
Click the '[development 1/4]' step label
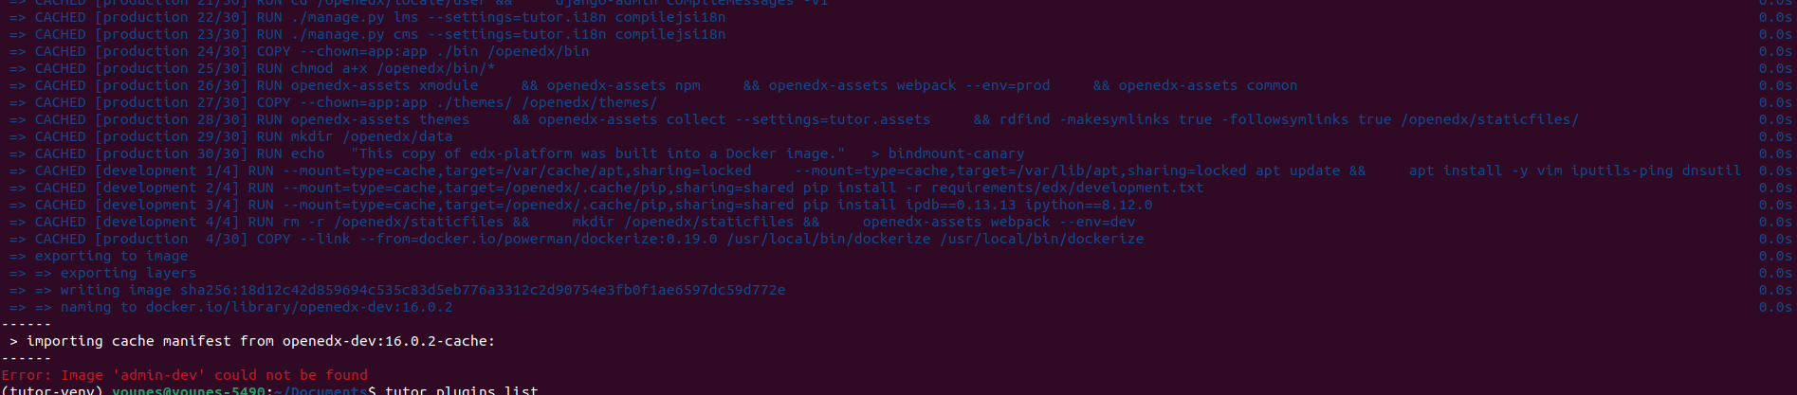click(x=167, y=171)
